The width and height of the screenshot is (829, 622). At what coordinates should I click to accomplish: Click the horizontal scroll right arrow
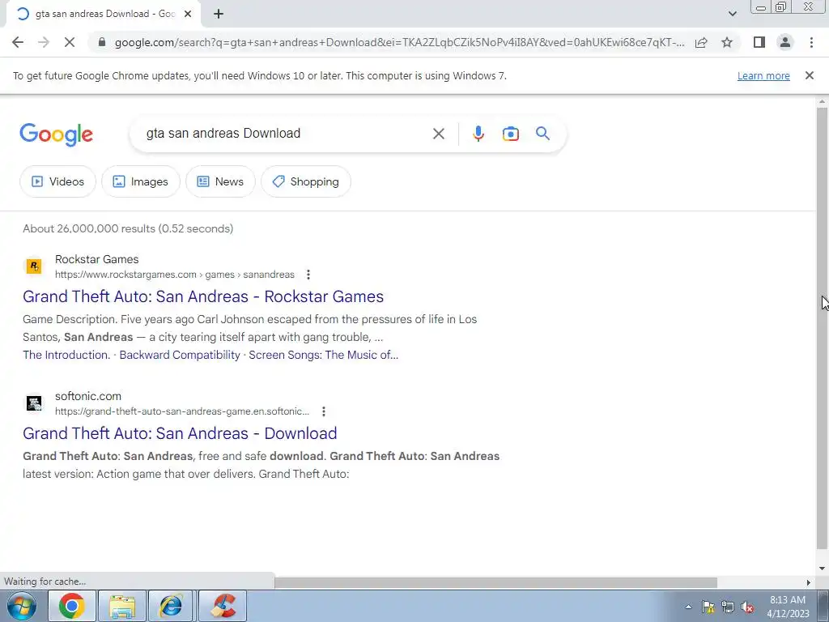809,582
